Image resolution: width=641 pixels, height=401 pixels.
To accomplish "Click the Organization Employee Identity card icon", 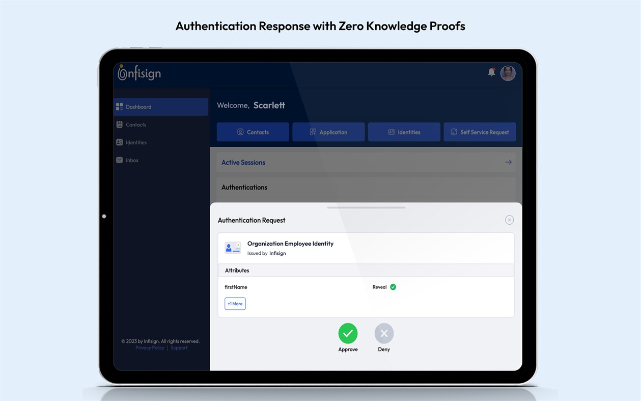I will click(x=233, y=248).
